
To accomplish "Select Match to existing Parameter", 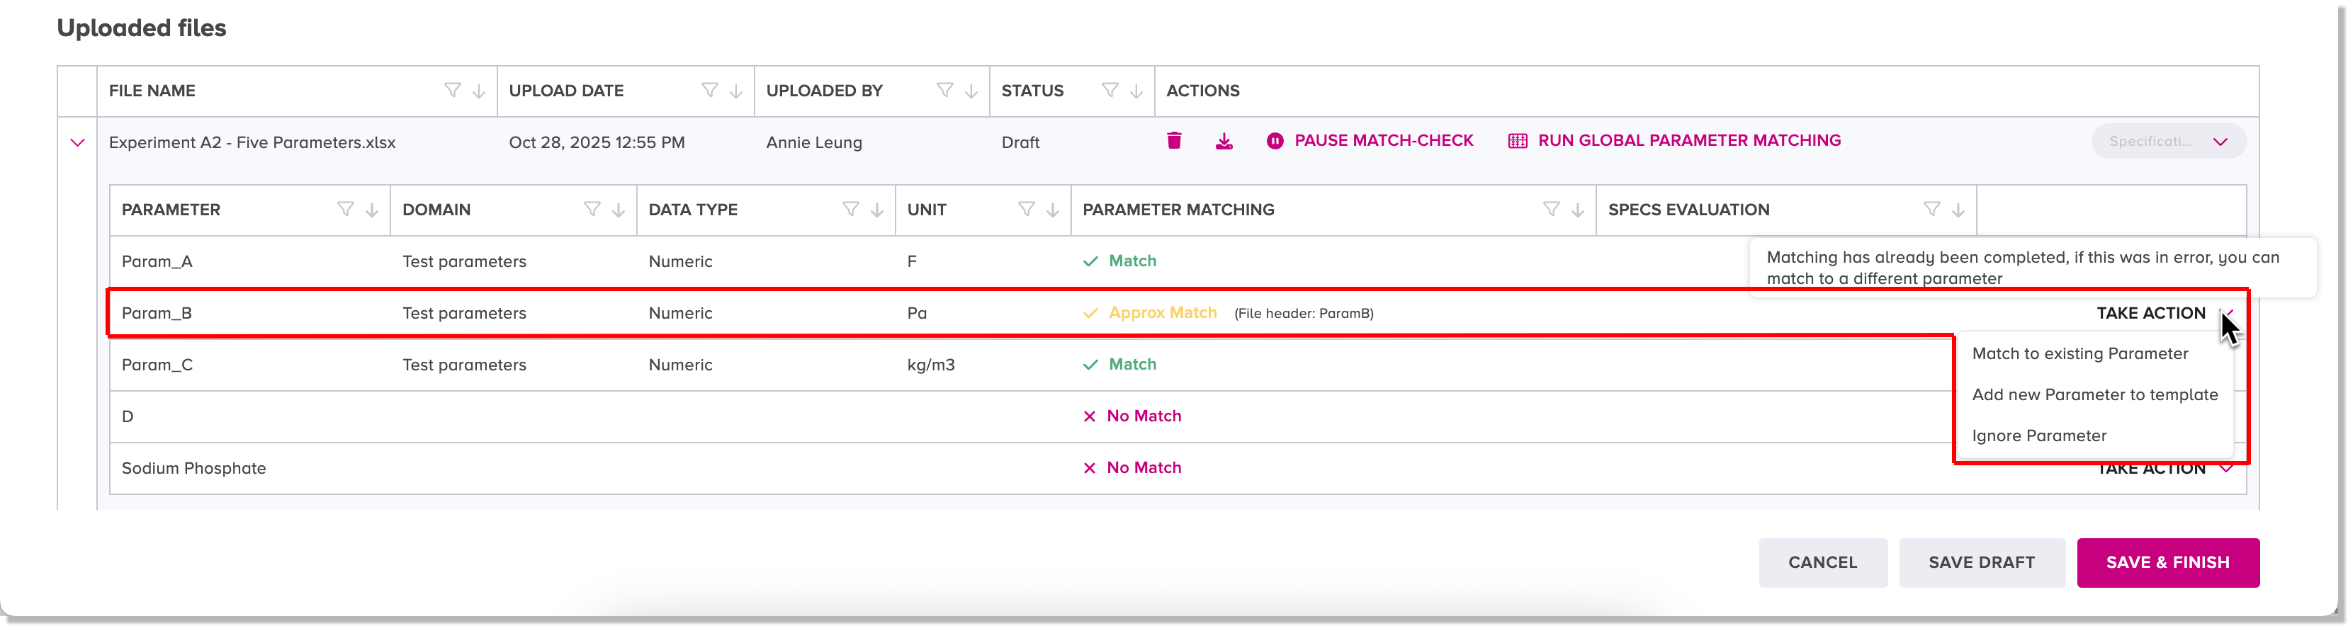I will click(2080, 353).
